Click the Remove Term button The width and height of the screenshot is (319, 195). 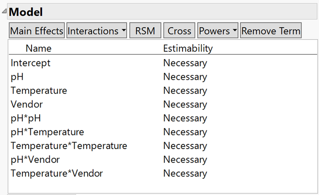[x=271, y=31]
